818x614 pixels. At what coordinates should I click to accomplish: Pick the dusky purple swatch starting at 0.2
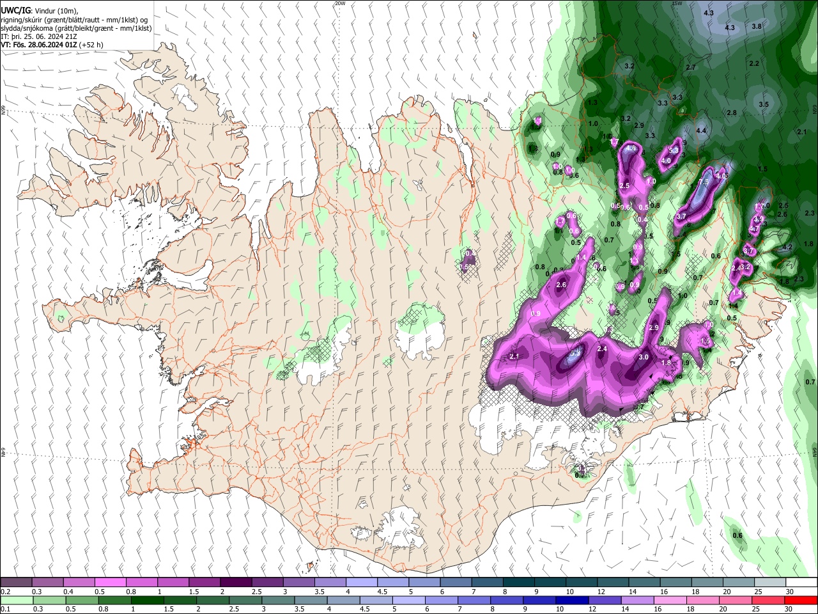tap(16, 582)
